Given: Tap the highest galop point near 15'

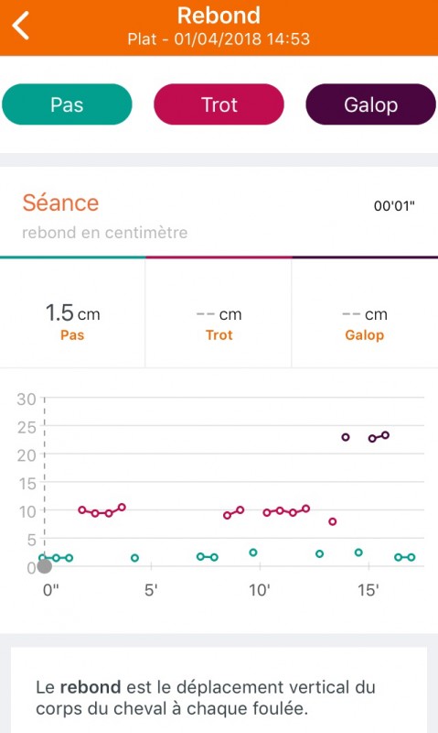Looking at the screenshot, I should (385, 435).
